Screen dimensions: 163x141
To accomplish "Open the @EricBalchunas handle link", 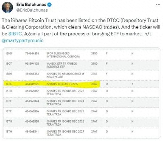I will [30, 10].
